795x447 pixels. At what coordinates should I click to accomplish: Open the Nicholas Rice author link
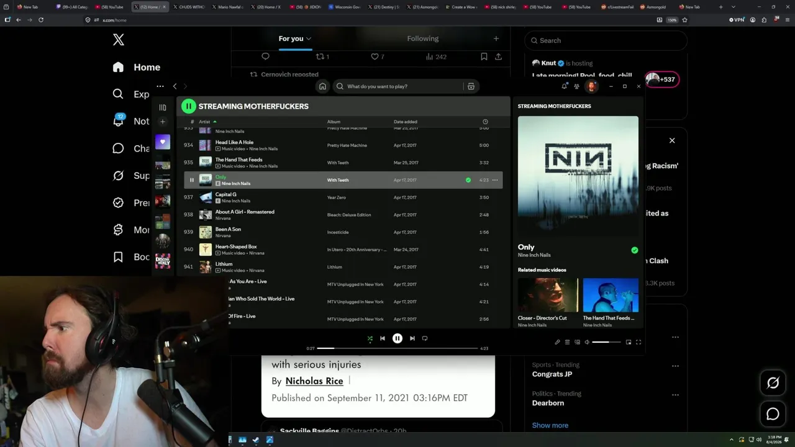tap(314, 381)
